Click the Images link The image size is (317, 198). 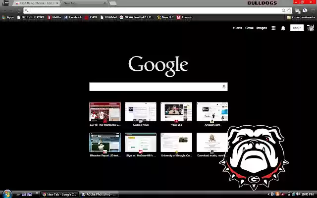tap(262, 28)
